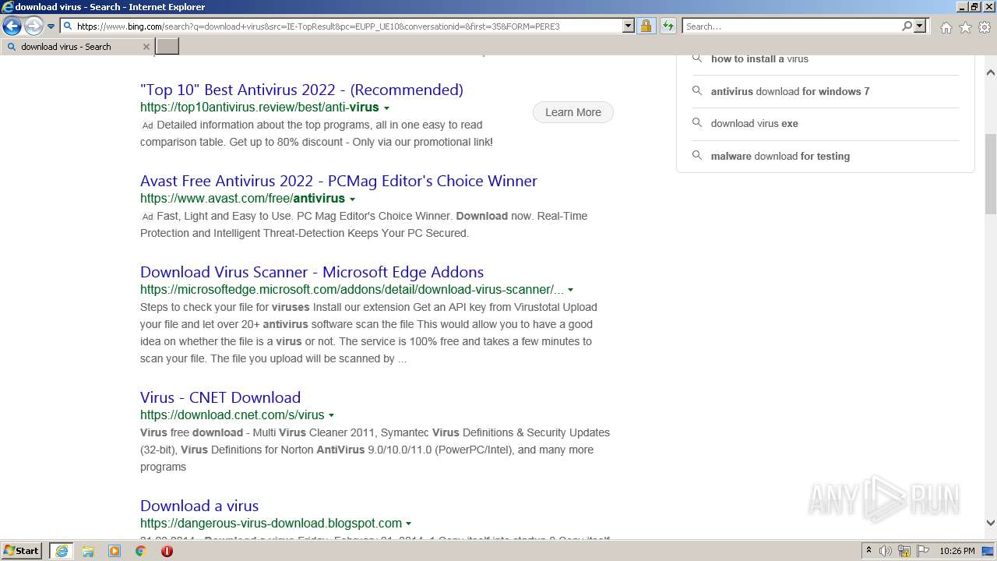Expand the address bar autocomplete dropdown
The image size is (997, 561).
point(629,26)
